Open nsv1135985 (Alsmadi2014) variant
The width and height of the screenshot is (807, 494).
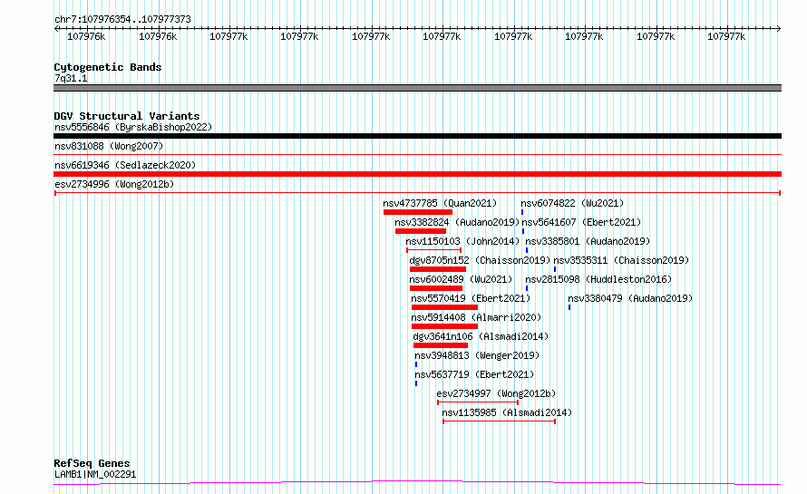click(x=507, y=412)
